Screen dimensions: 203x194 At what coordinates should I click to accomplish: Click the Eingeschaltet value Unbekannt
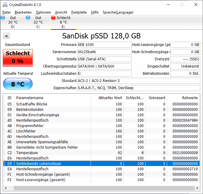185,66
